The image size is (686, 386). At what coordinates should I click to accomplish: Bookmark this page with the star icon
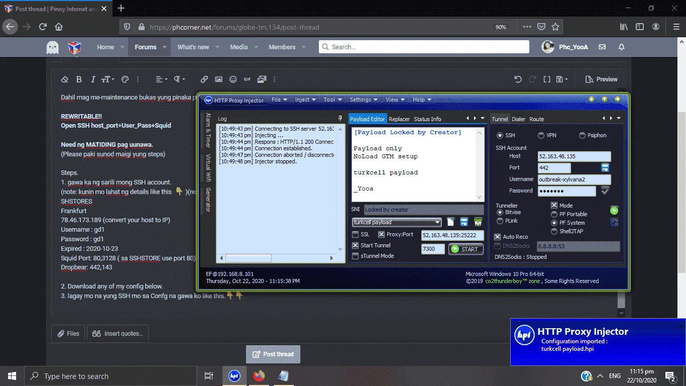555,27
